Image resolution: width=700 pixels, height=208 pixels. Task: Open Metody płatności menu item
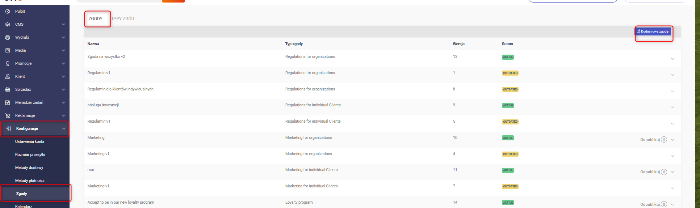pyautogui.click(x=30, y=181)
